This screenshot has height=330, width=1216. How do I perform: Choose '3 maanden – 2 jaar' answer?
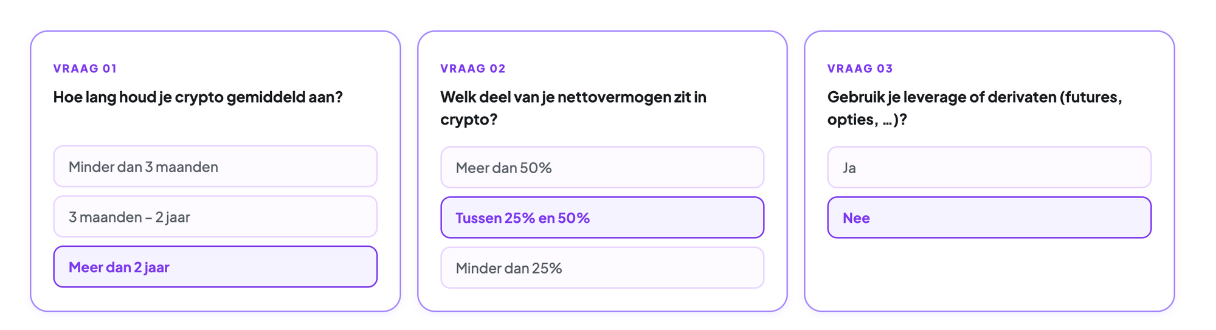click(215, 217)
